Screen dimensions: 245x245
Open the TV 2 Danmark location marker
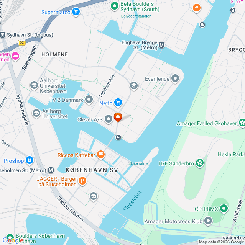[89, 100]
